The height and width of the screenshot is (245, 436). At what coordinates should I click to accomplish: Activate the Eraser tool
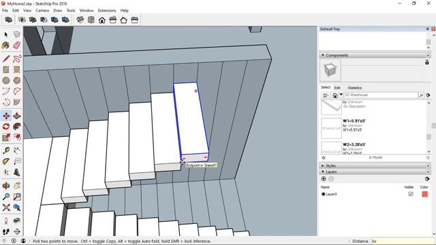16,46
